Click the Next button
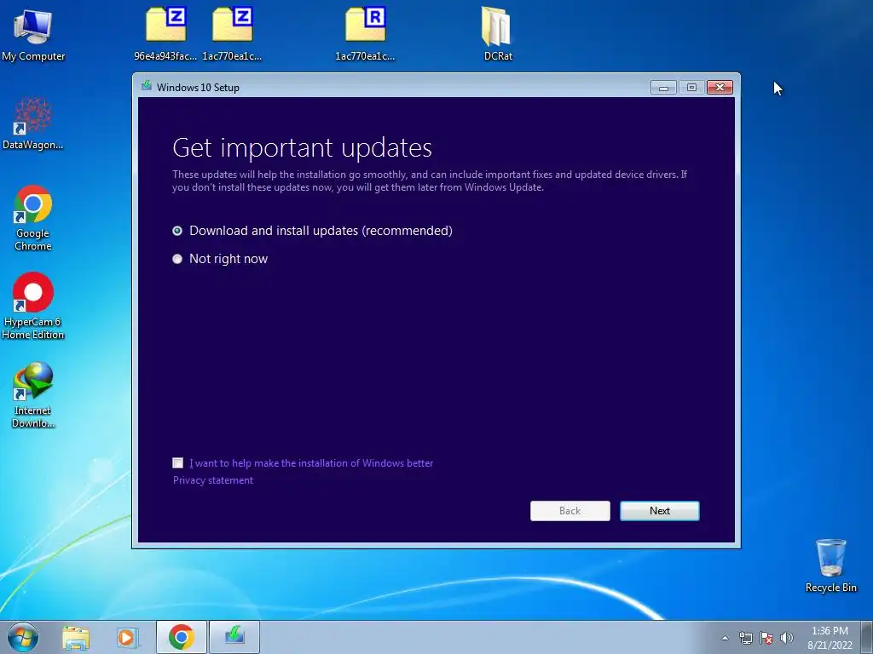The image size is (873, 654). tap(660, 511)
